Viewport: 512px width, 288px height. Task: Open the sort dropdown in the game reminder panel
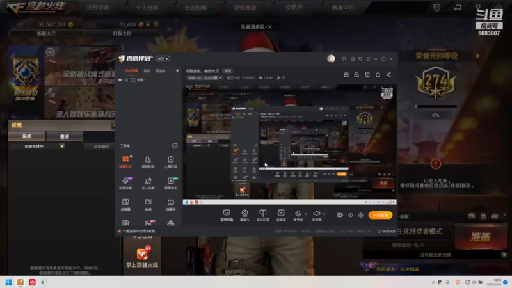tap(62, 147)
